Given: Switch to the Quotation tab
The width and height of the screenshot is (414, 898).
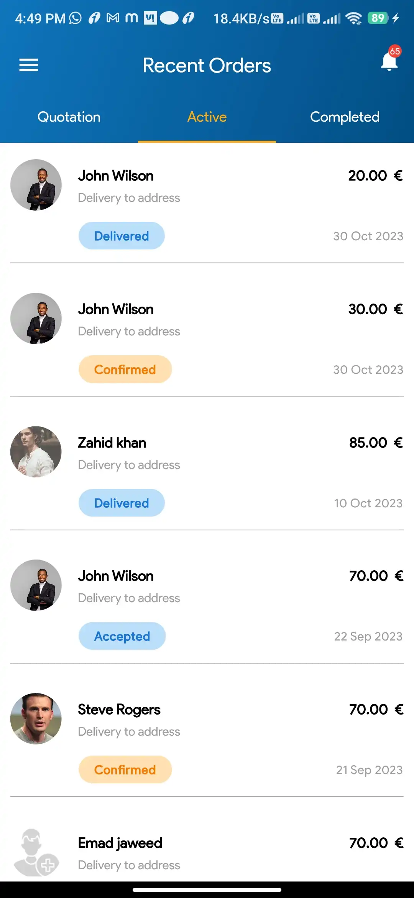Looking at the screenshot, I should [69, 117].
